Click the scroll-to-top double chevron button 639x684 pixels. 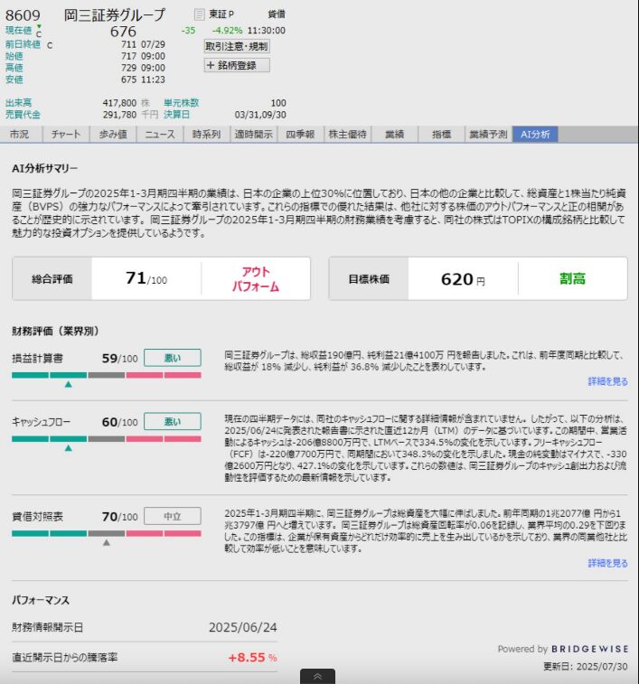pyautogui.click(x=317, y=676)
